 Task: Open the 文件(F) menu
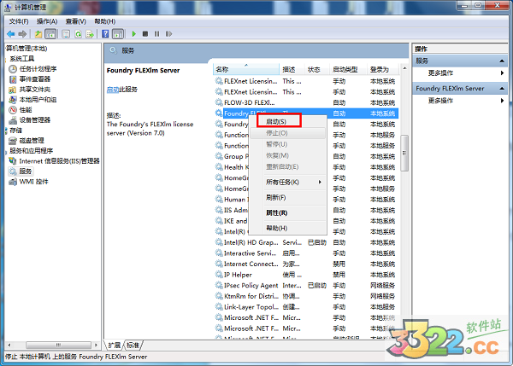(x=19, y=21)
